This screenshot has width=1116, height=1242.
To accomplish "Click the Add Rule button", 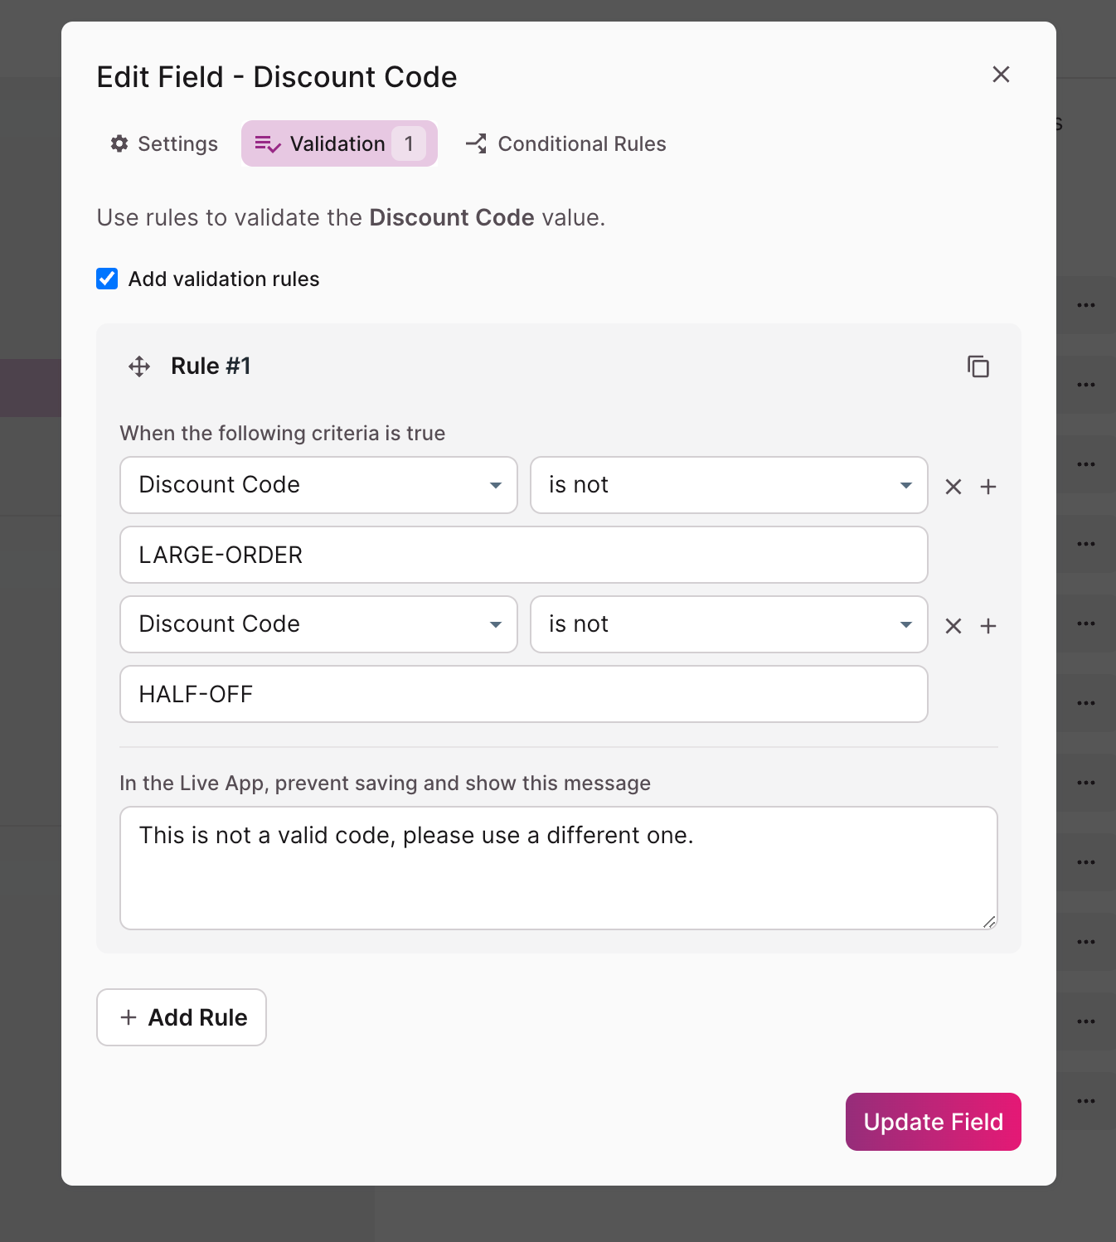I will (181, 1017).
